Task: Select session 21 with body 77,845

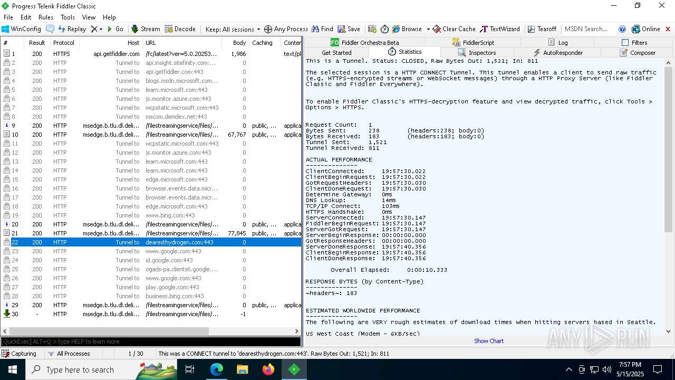Action: pos(150,233)
